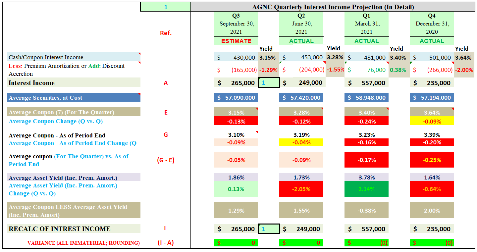Select the red -0.17% (G - E) cell
The image size is (477, 252).
point(366,160)
